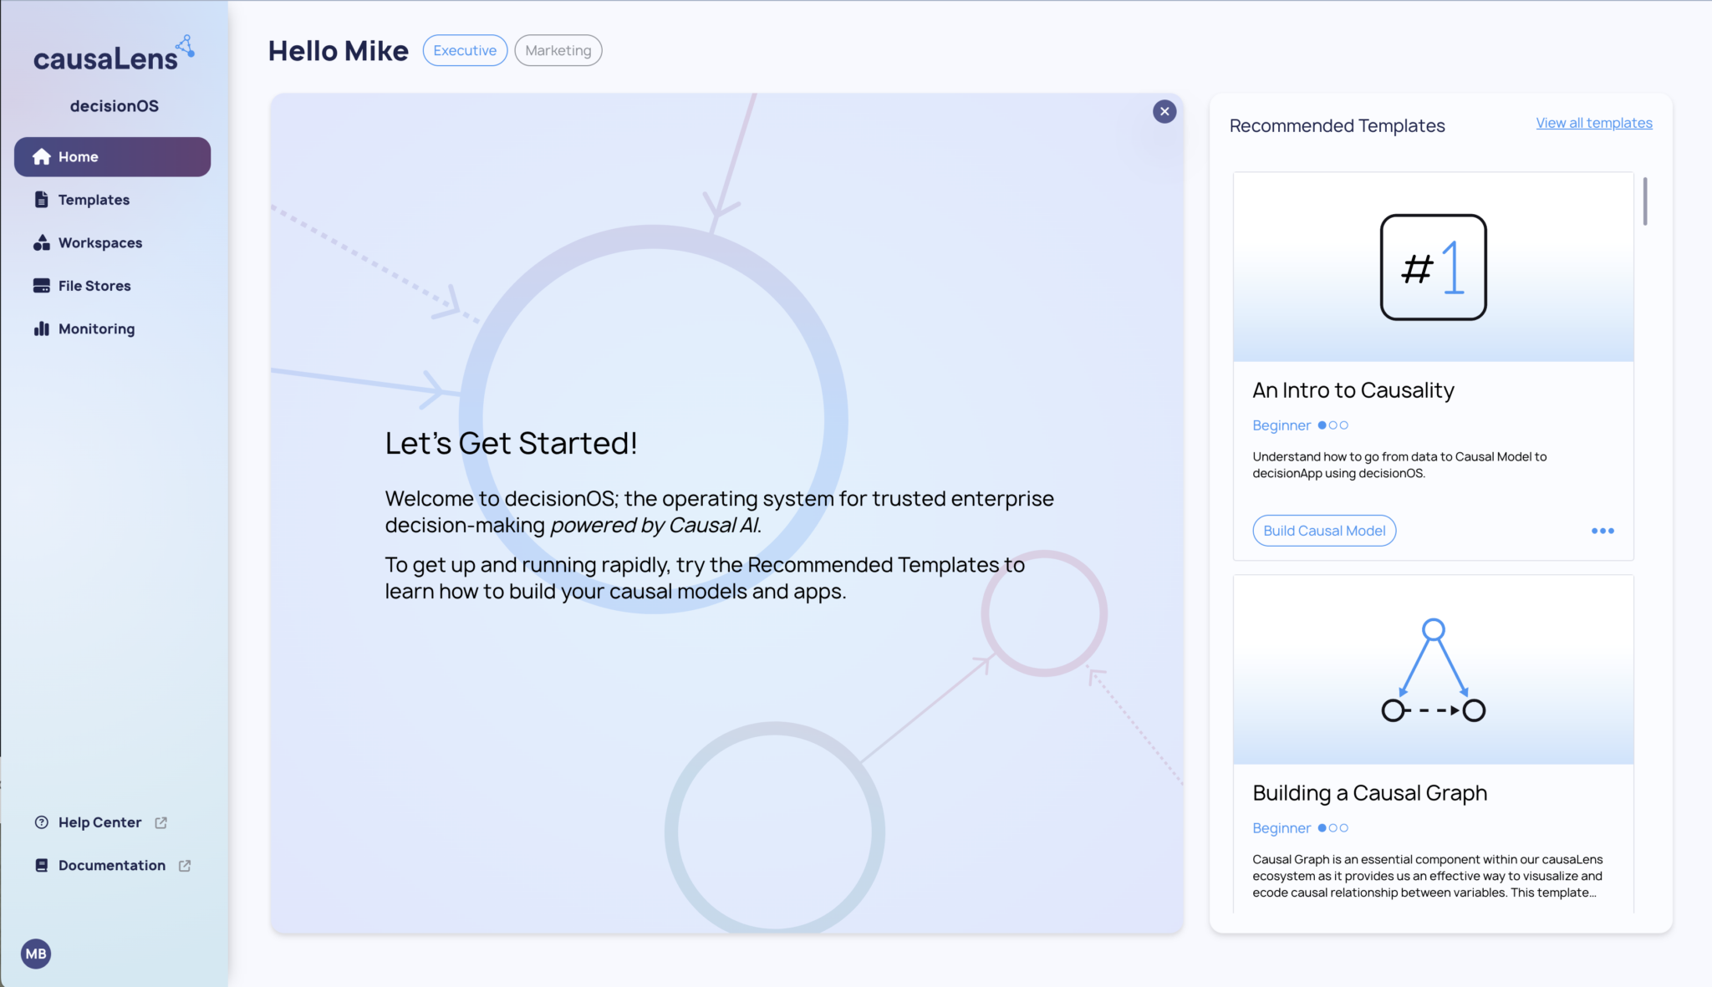Viewport: 1712px width, 987px height.
Task: Click the Workspaces shapes icon
Action: tap(42, 243)
